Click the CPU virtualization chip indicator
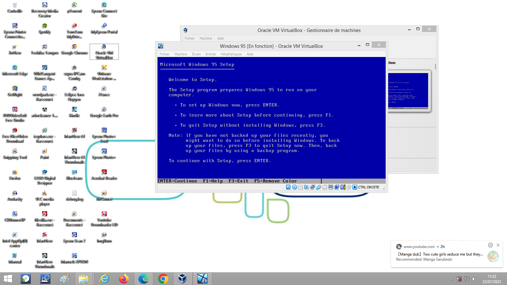 (343, 187)
